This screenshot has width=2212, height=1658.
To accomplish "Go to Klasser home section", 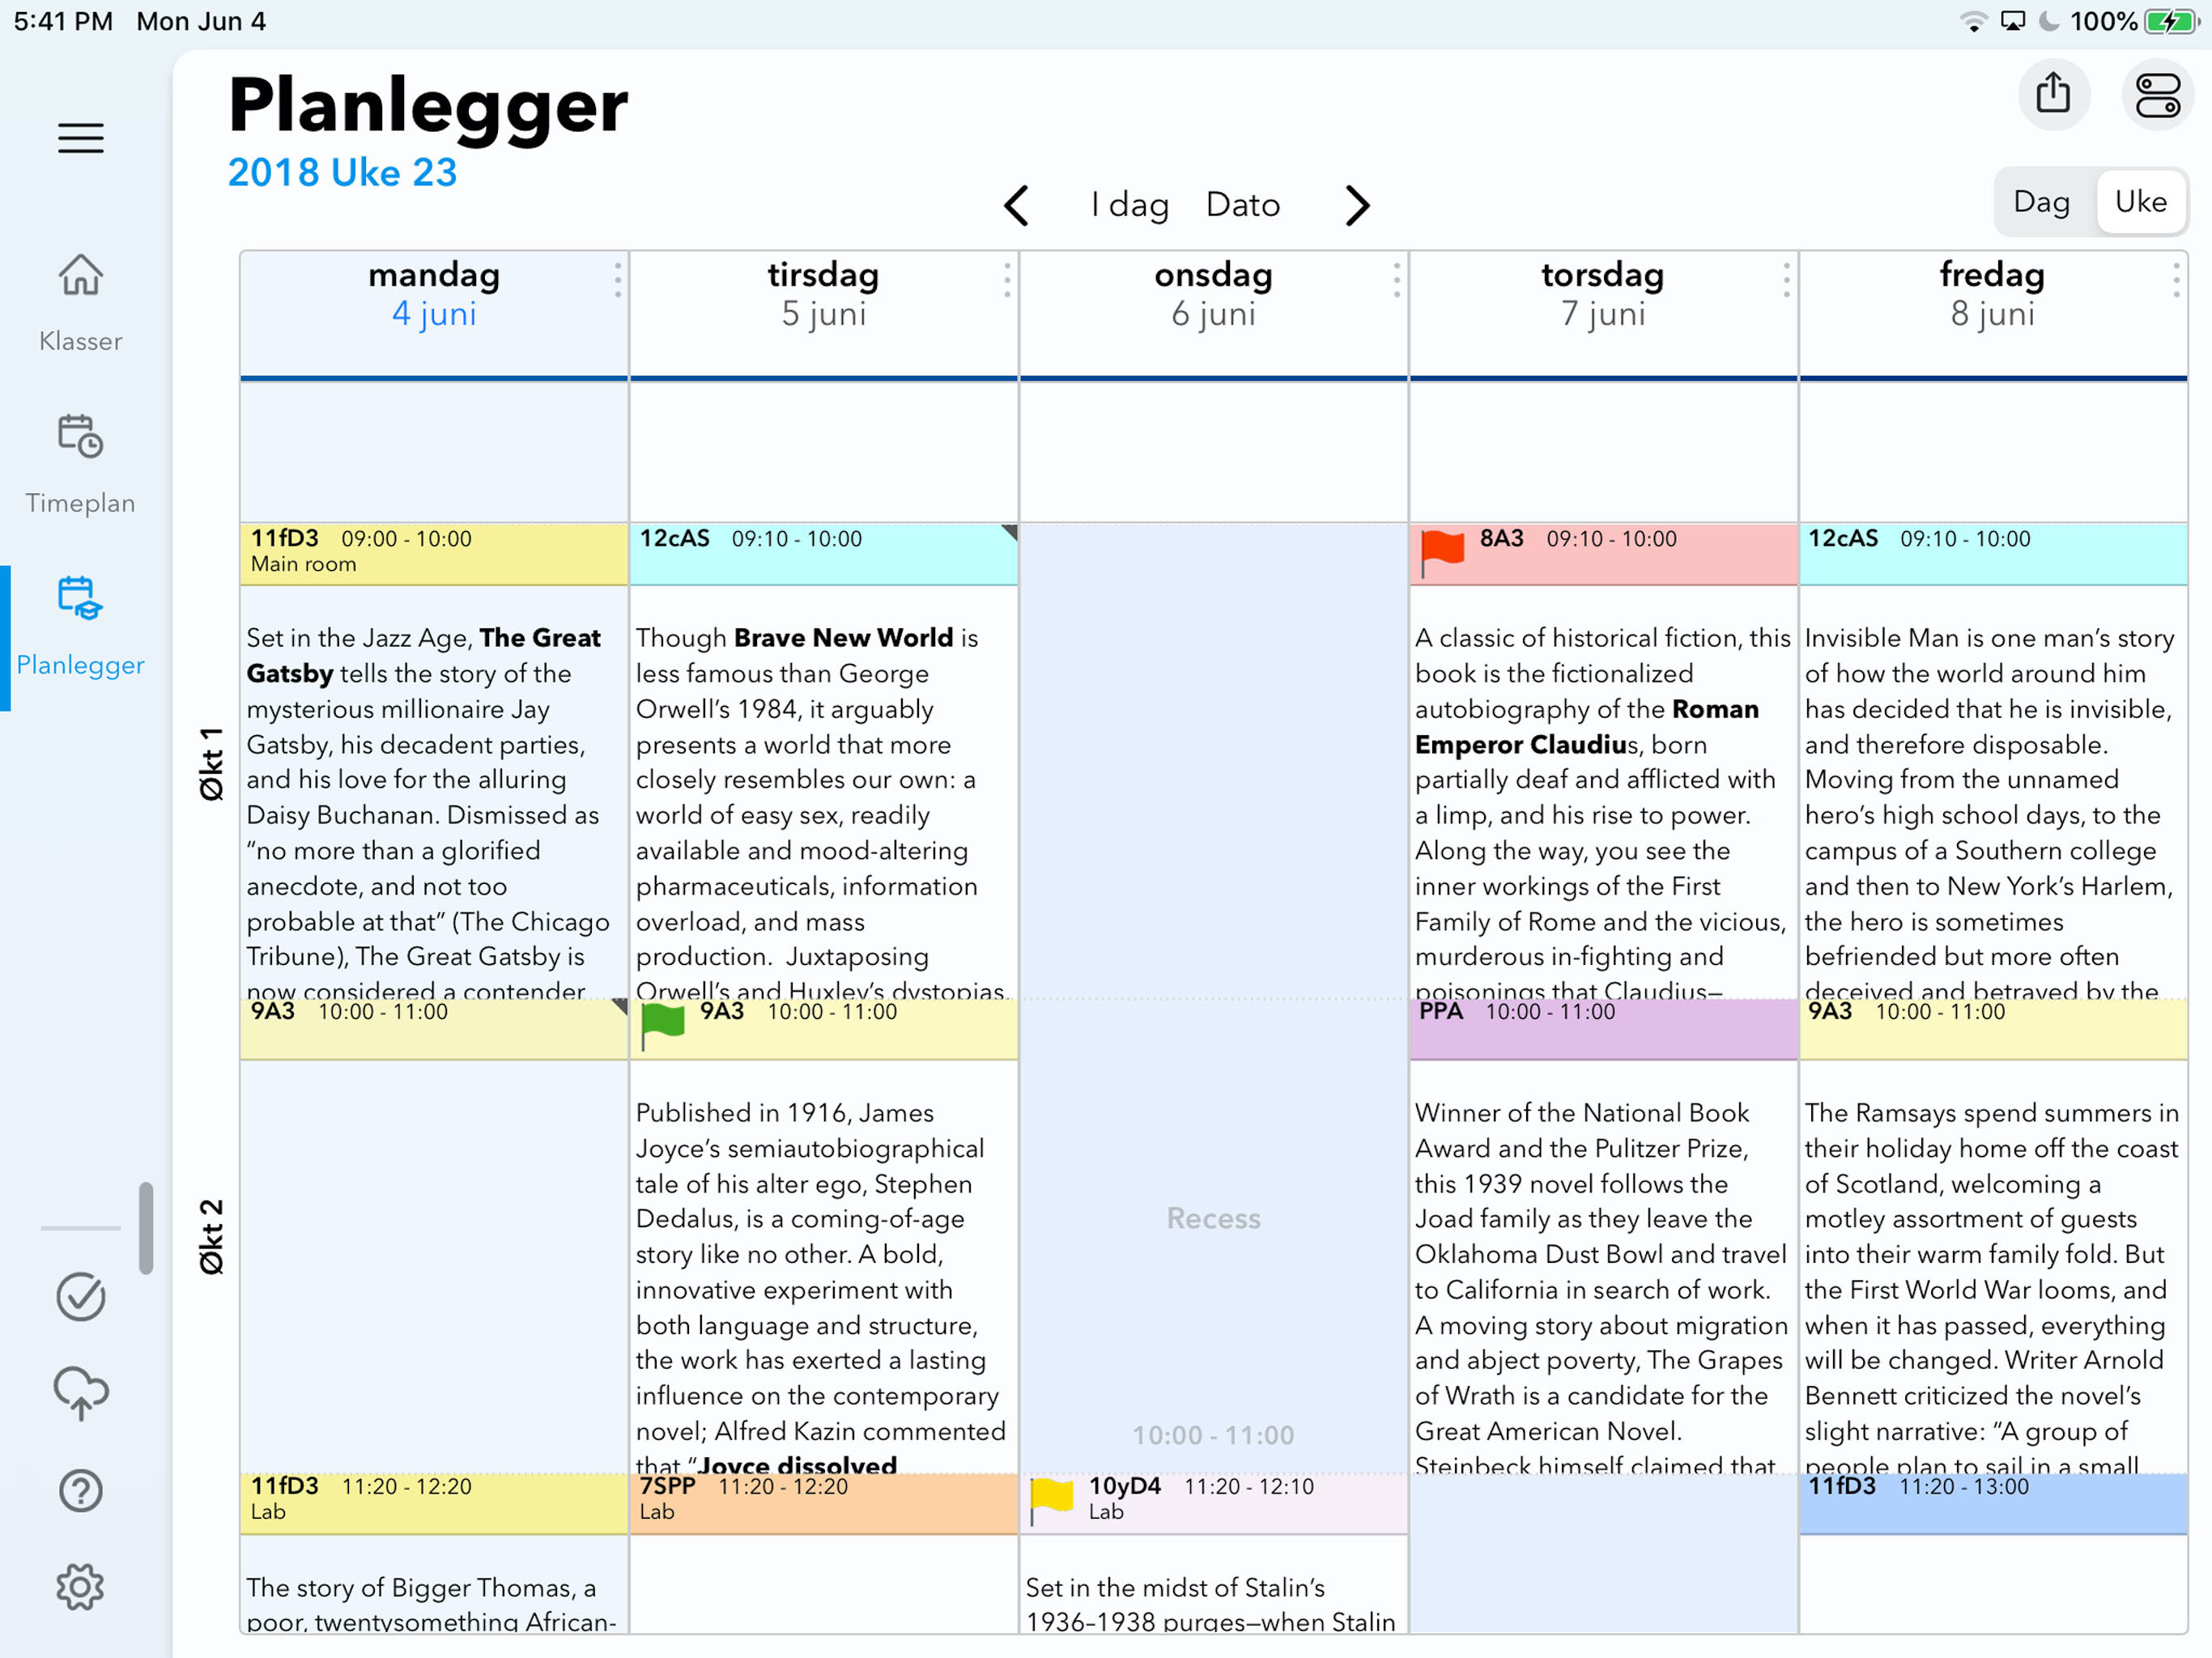I will [x=80, y=300].
